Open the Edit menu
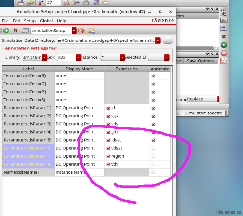The image size is (243, 216). tap(16, 21)
